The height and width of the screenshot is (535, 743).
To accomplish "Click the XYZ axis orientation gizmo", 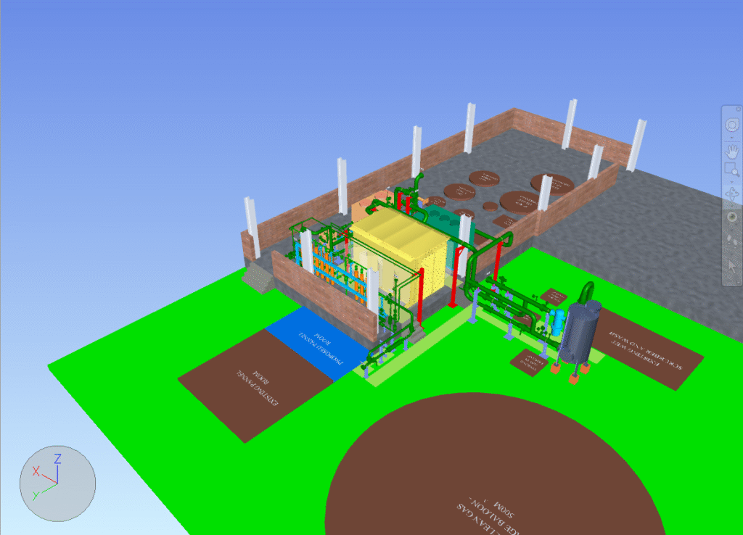I will click(57, 484).
